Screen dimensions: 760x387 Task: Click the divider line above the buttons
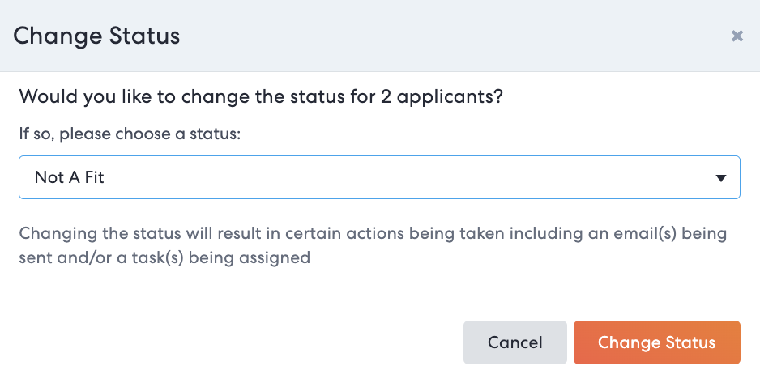point(379,296)
